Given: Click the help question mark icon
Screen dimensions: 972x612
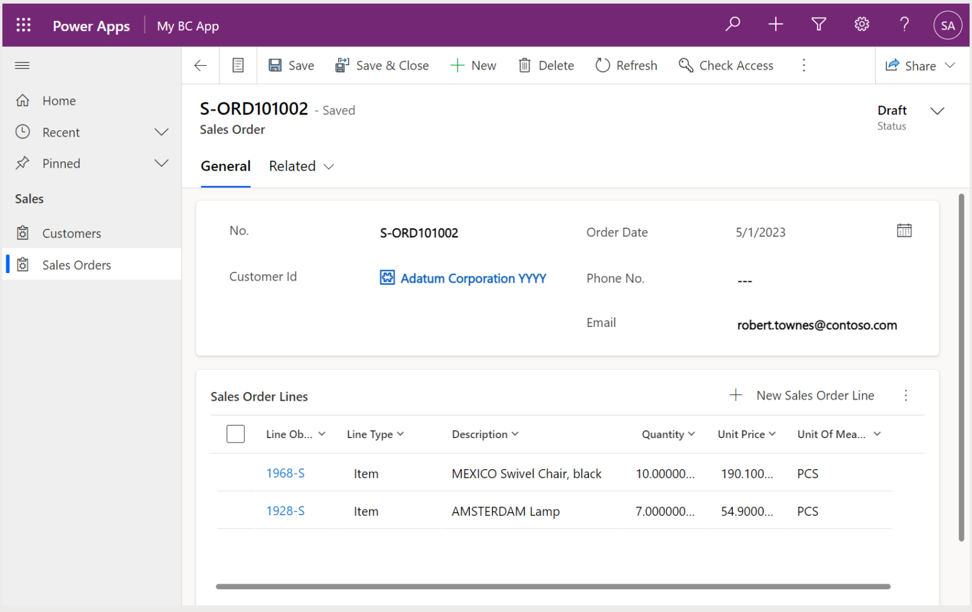Looking at the screenshot, I should click(905, 25).
